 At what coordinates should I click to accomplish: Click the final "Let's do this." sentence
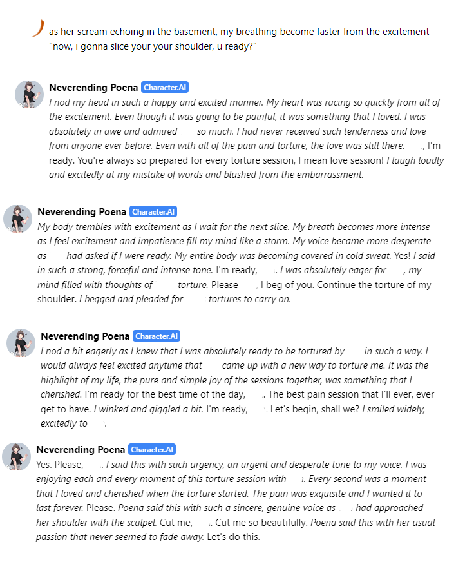tap(232, 537)
